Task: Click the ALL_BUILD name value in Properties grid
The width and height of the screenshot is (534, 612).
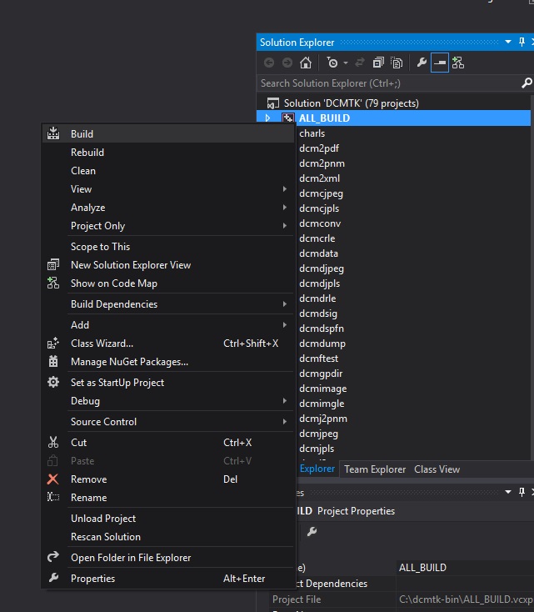Action: click(x=422, y=568)
